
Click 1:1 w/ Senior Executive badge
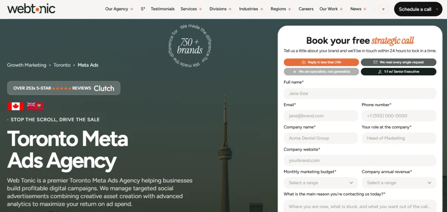(x=399, y=72)
